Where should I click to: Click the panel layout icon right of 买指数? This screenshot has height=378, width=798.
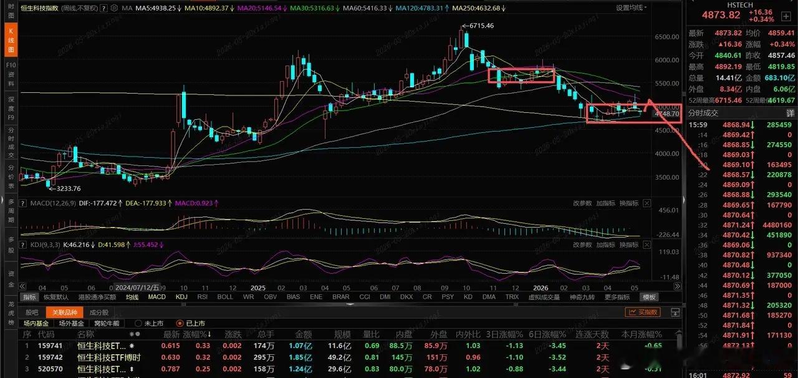coord(675,312)
